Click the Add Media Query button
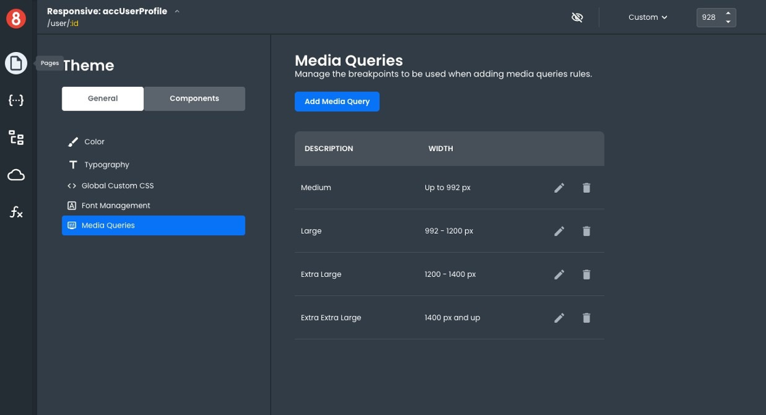 click(336, 101)
